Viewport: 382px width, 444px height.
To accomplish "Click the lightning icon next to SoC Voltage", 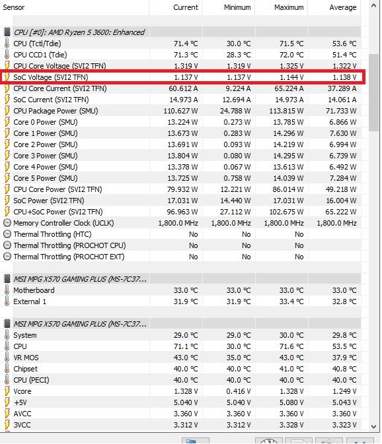I will [7, 77].
